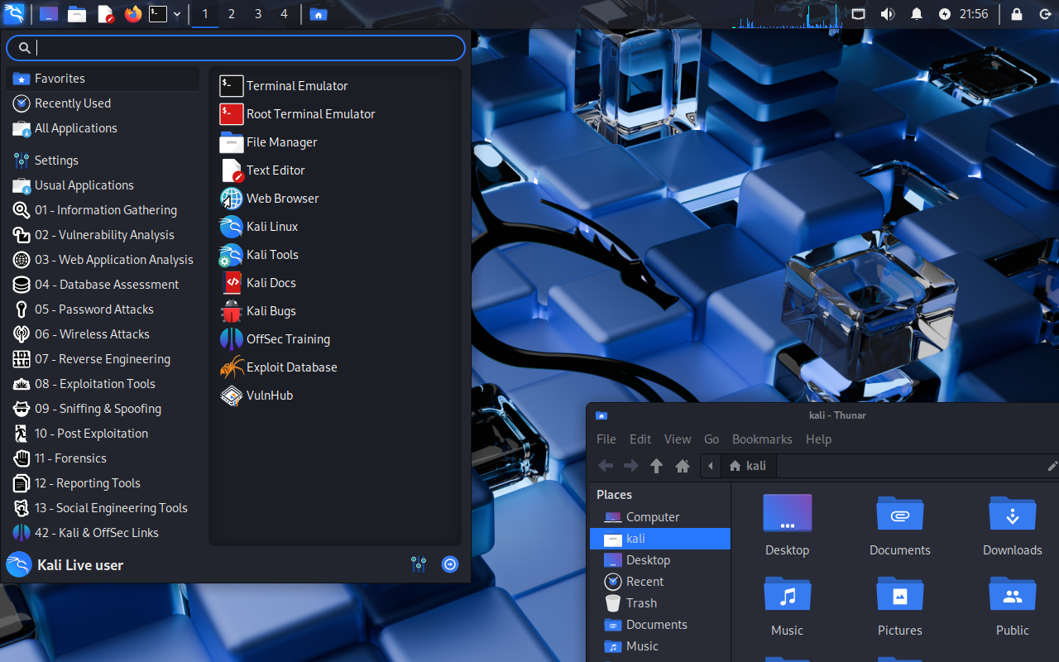The height and width of the screenshot is (662, 1059).
Task: Click the power manager icon in tray
Action: 946,14
